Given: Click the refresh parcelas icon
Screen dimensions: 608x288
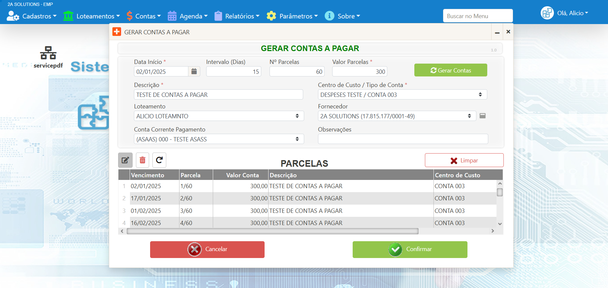Looking at the screenshot, I should pos(159,160).
